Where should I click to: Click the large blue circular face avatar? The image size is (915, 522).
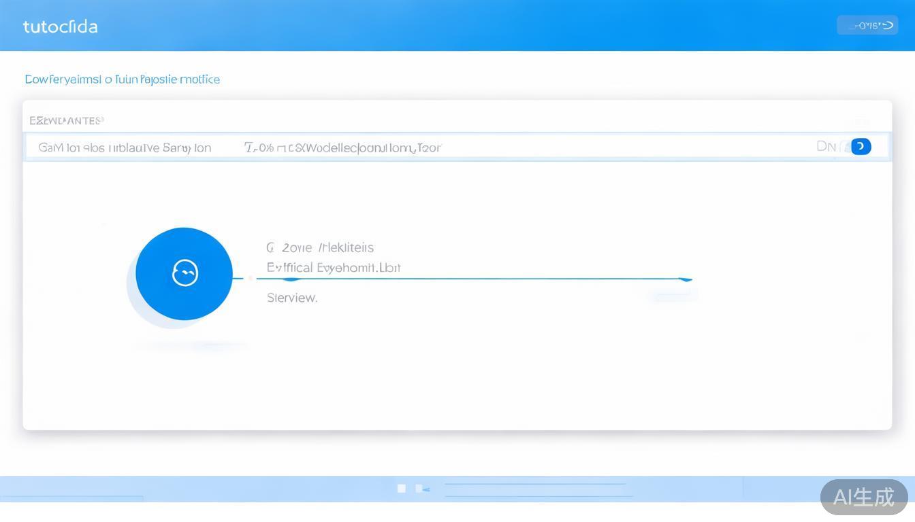[184, 273]
